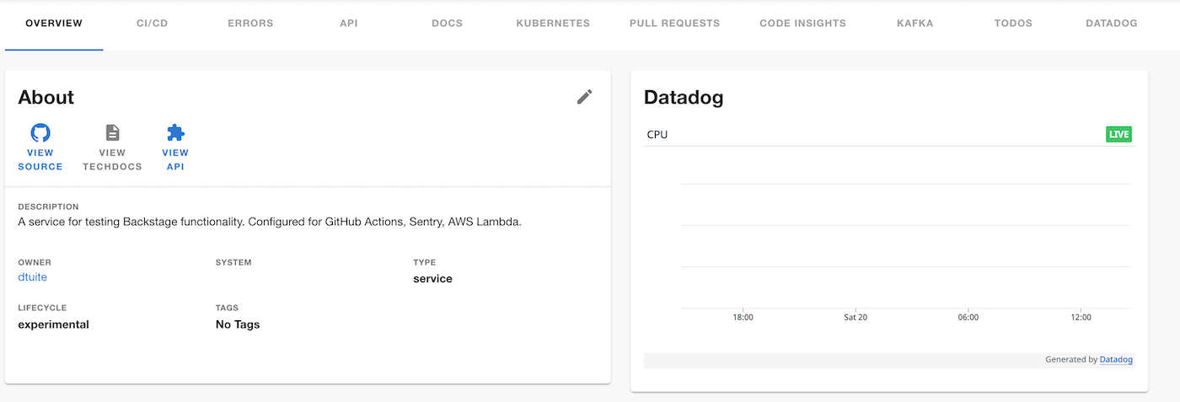The width and height of the screenshot is (1180, 402).
Task: Show the Todos tab
Action: tap(1013, 24)
